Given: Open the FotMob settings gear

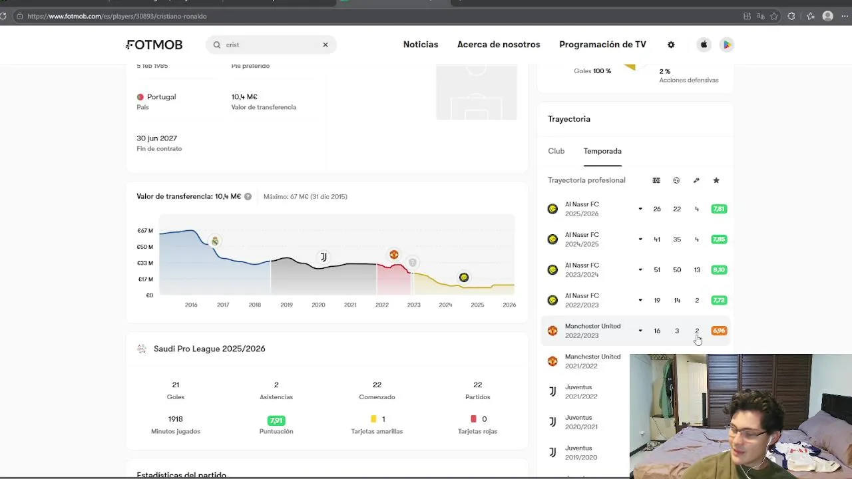Looking at the screenshot, I should point(671,45).
